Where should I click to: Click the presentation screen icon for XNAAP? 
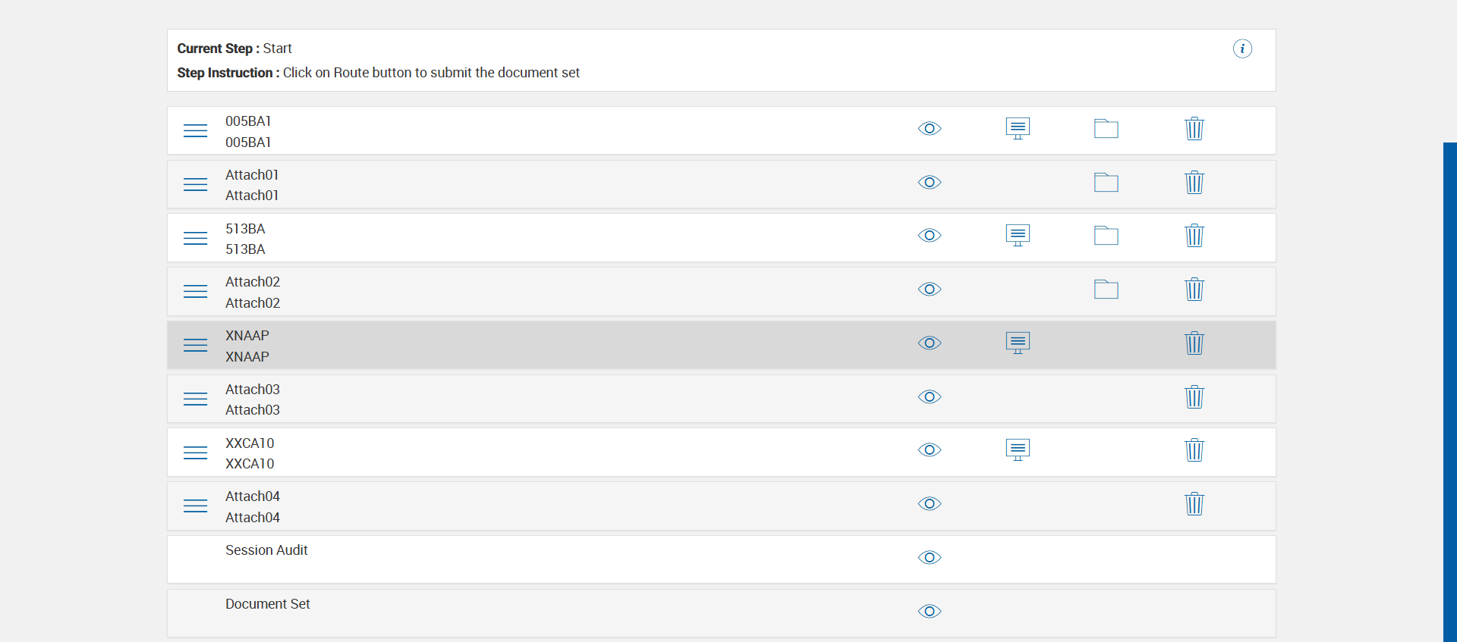click(1018, 343)
